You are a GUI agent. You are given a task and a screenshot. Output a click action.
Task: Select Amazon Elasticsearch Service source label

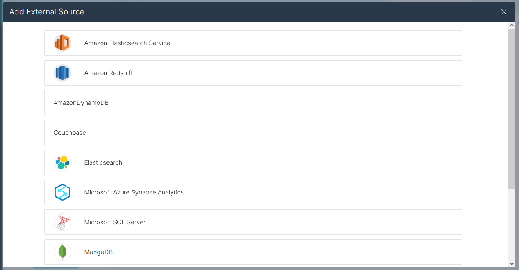tap(127, 43)
